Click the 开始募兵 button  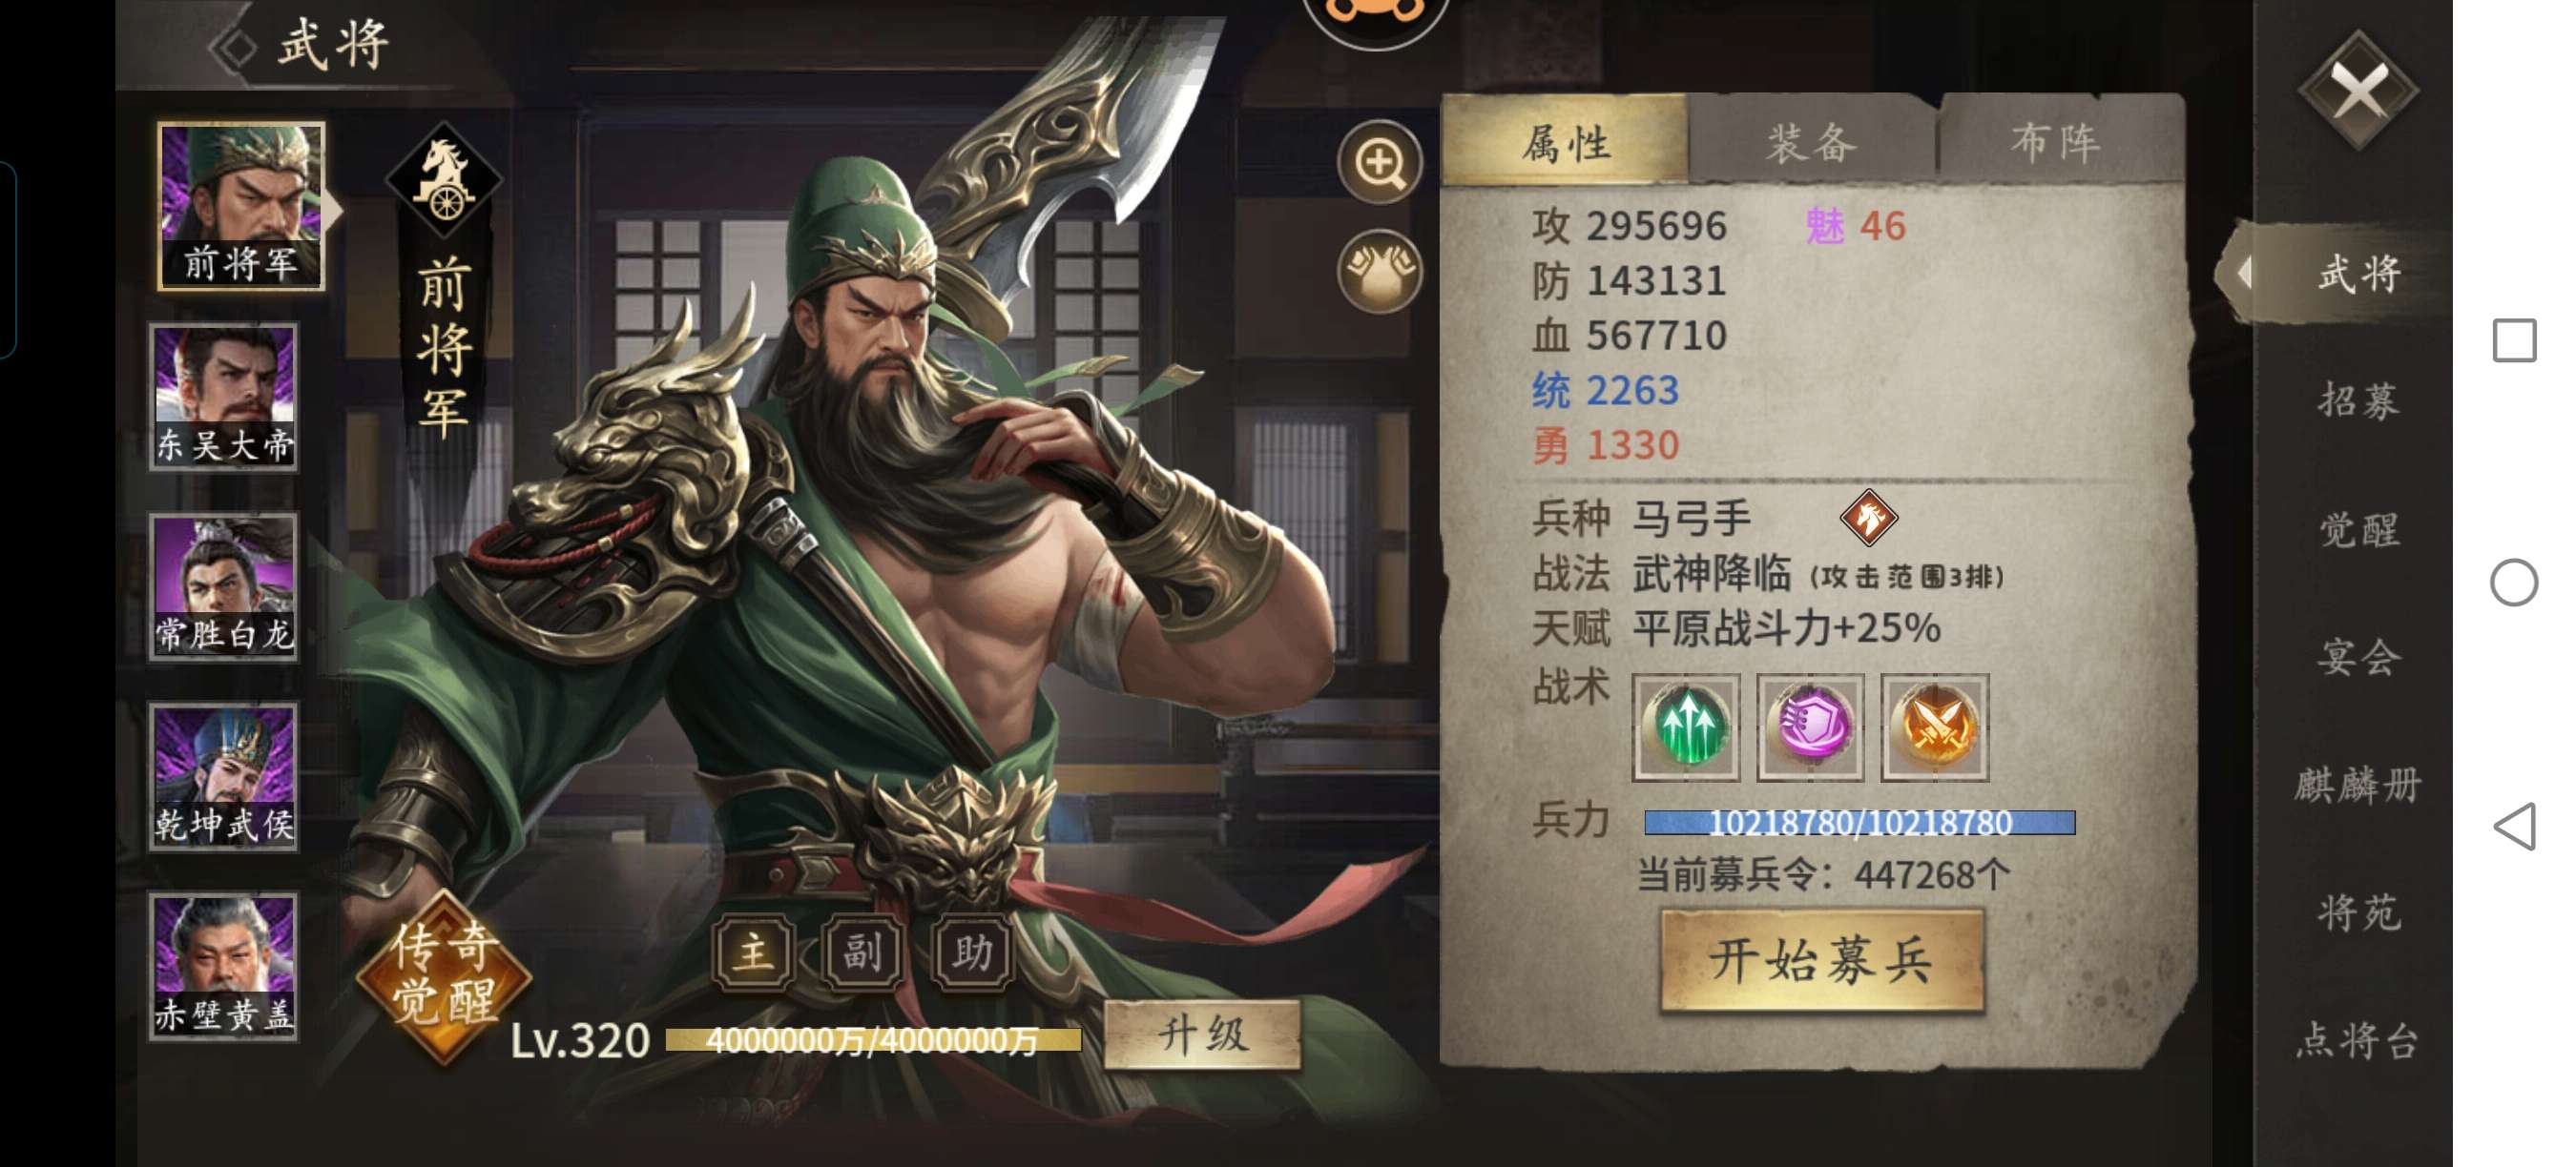click(1821, 960)
